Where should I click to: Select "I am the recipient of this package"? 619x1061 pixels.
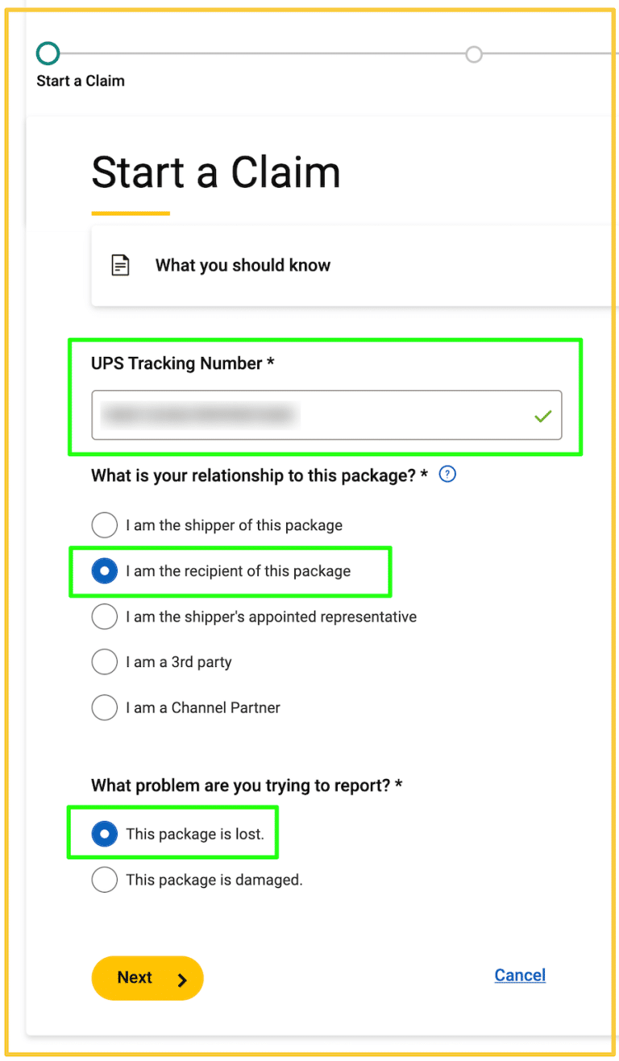click(x=106, y=571)
